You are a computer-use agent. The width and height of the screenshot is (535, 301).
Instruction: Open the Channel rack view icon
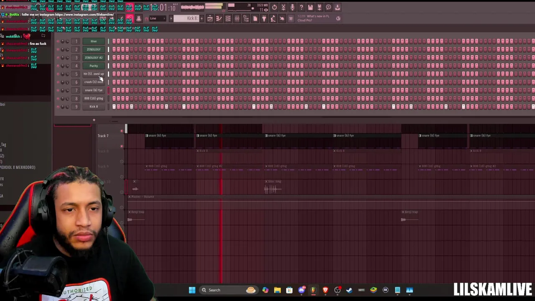[228, 18]
